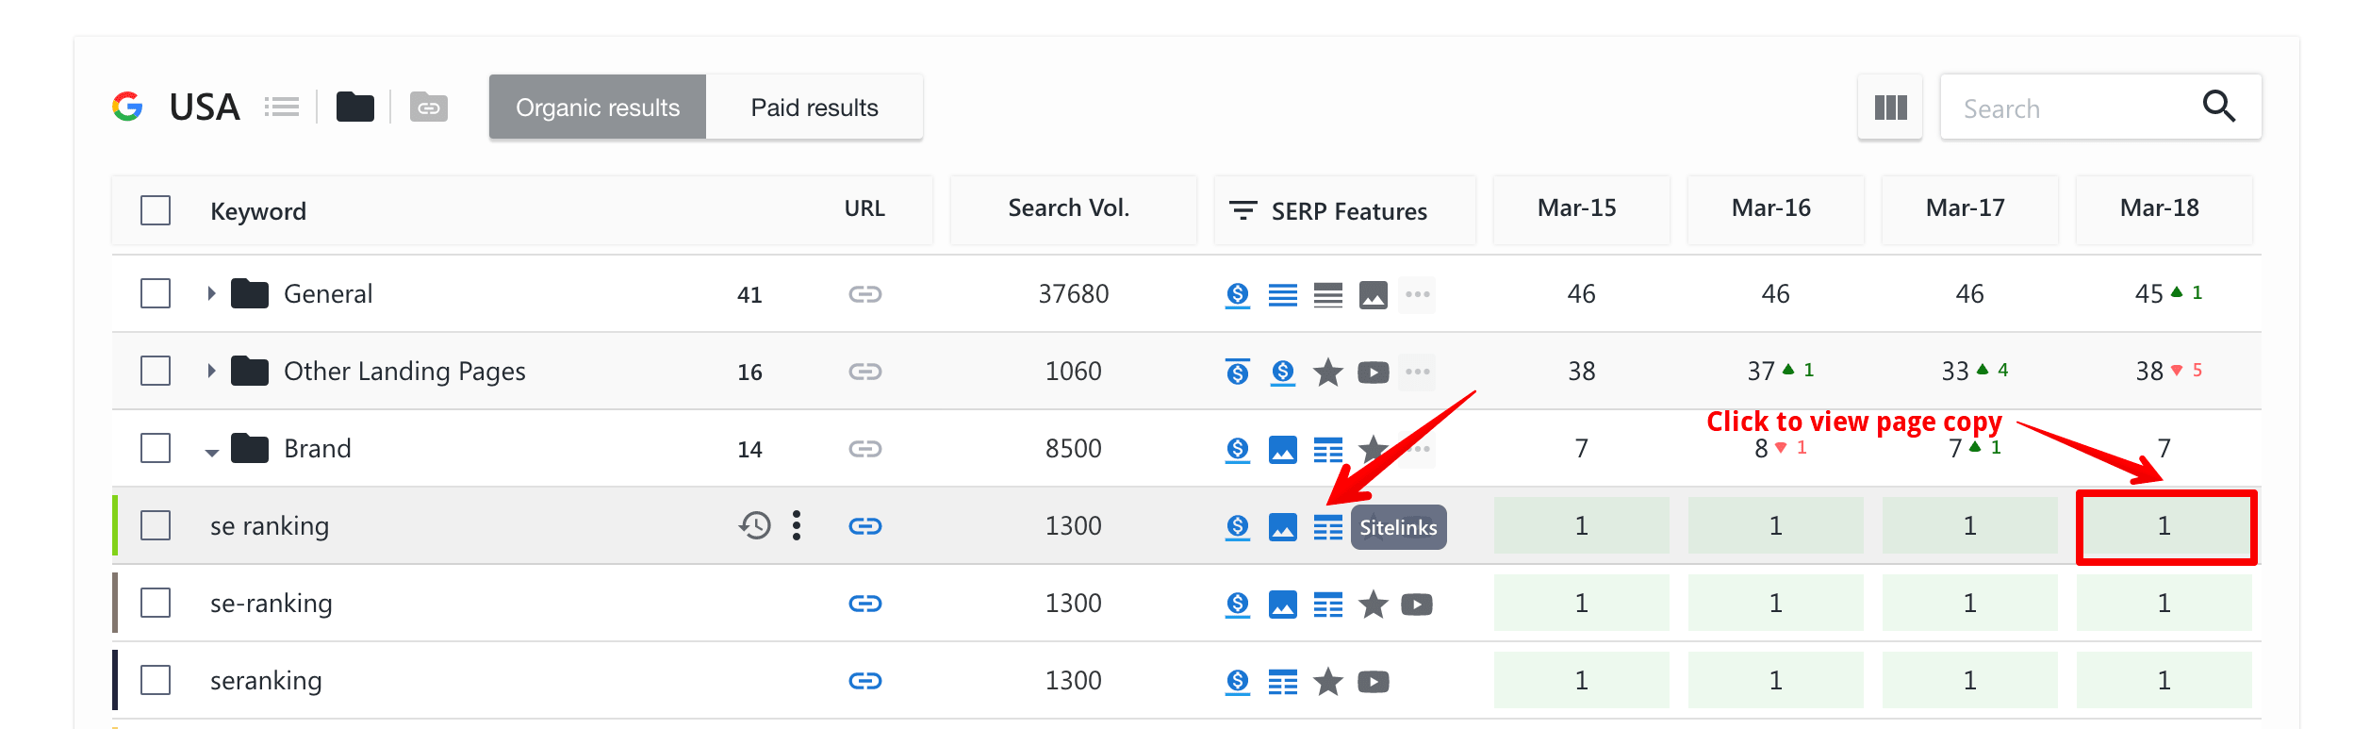
Task: Click the URL link icon for Brand
Action: [864, 449]
